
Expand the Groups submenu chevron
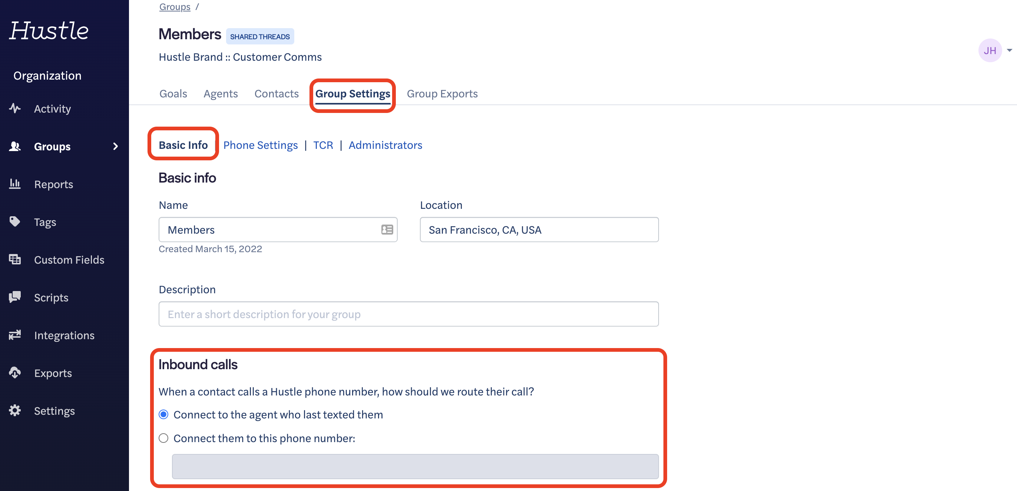click(x=115, y=146)
